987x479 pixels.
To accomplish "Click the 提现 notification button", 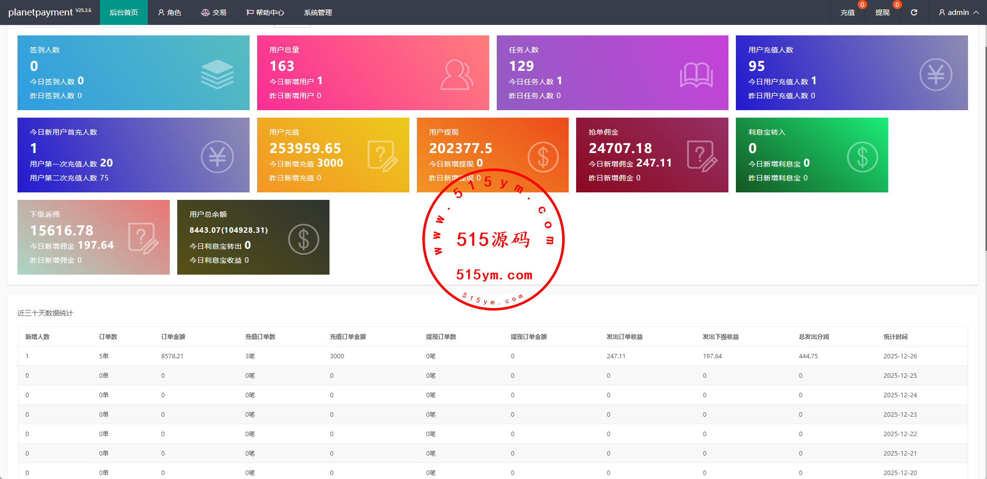I will click(882, 12).
